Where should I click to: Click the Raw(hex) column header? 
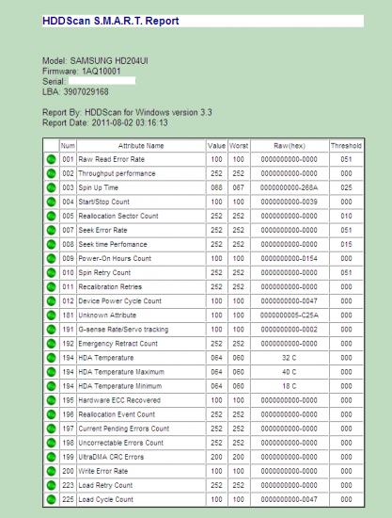pos(290,146)
